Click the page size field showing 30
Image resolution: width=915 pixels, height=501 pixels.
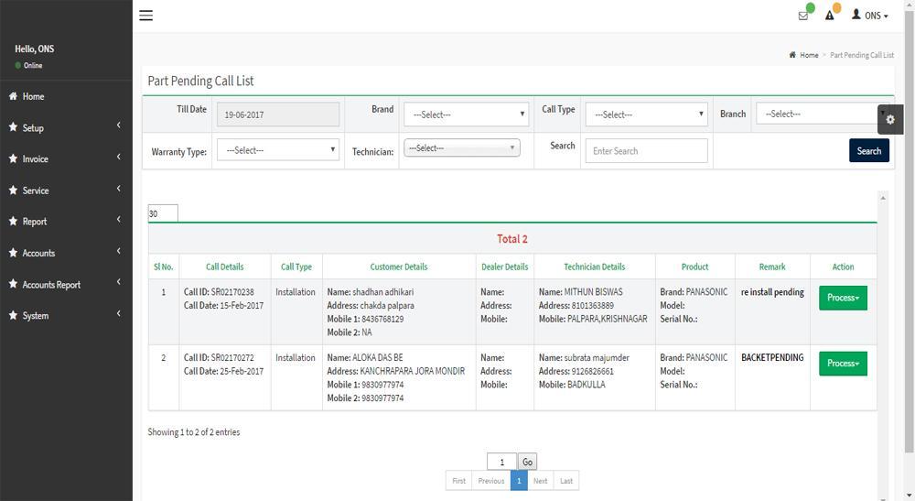click(163, 213)
